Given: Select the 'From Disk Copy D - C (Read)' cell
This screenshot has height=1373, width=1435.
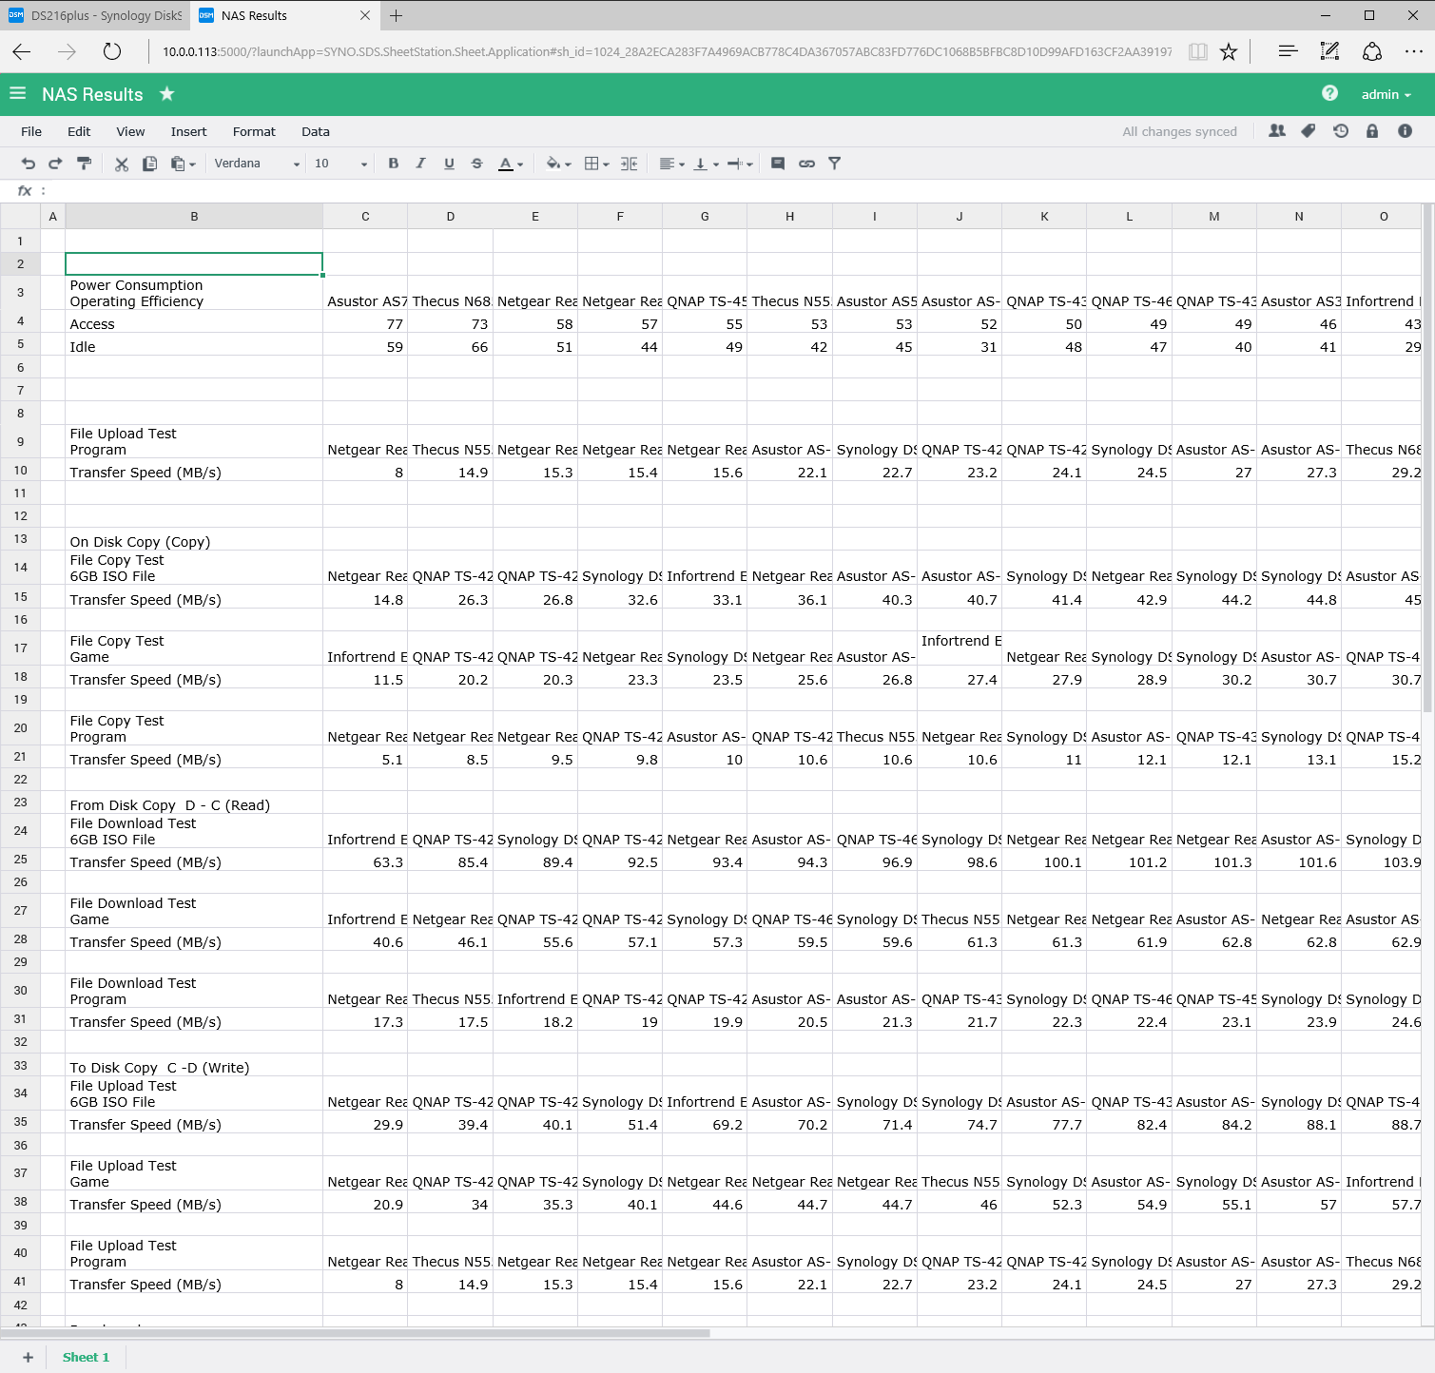Looking at the screenshot, I should click(x=194, y=804).
